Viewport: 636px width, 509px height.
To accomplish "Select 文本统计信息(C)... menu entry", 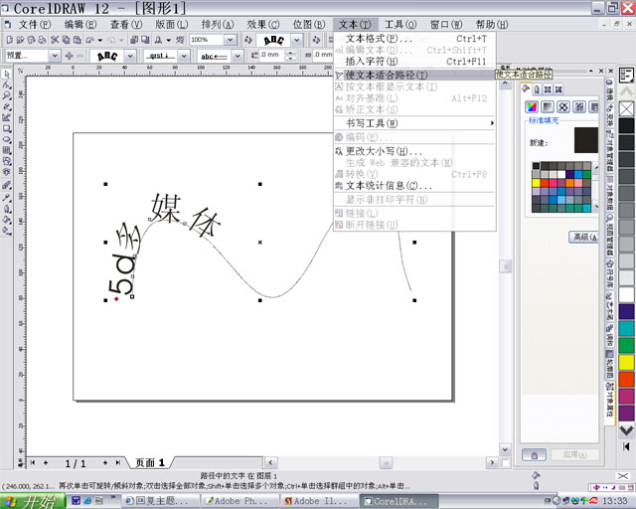I will click(414, 186).
